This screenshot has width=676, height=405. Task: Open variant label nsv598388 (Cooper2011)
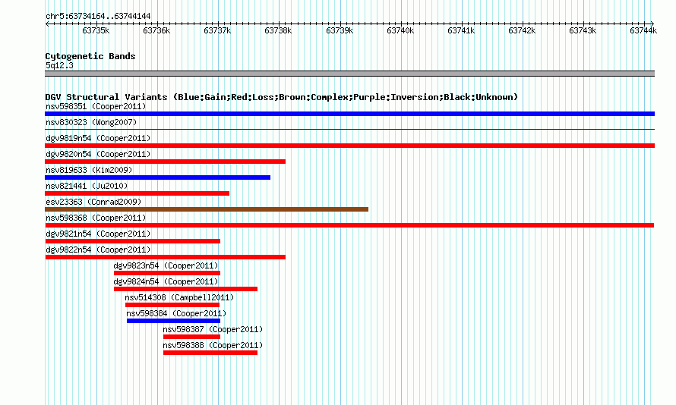pos(213,345)
